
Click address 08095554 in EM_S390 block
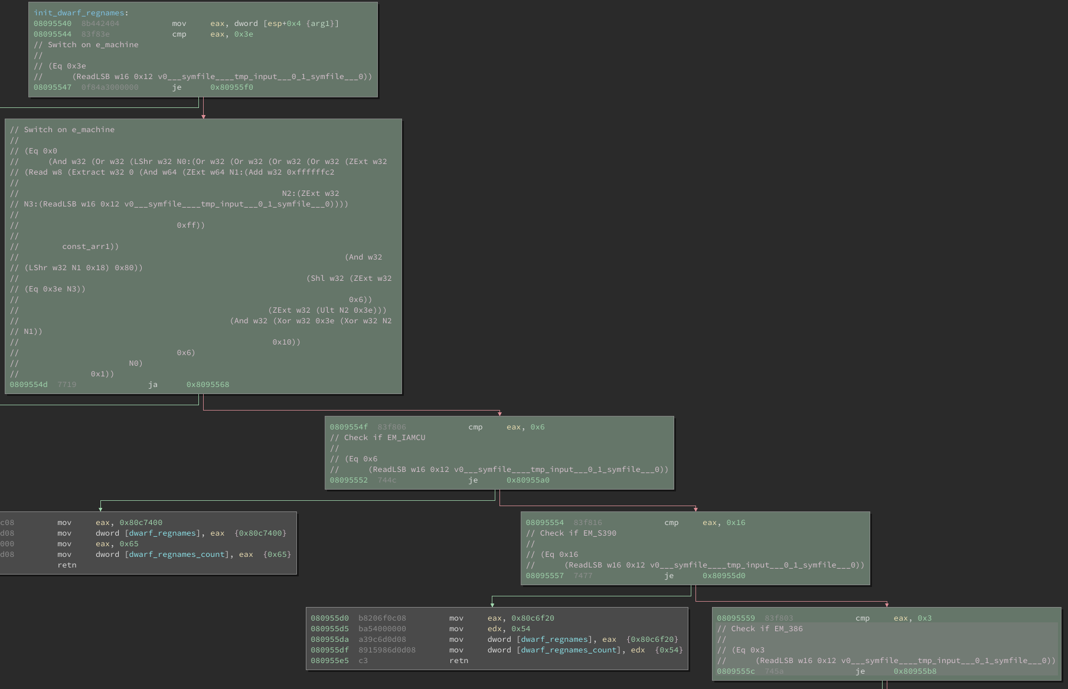pyautogui.click(x=544, y=522)
